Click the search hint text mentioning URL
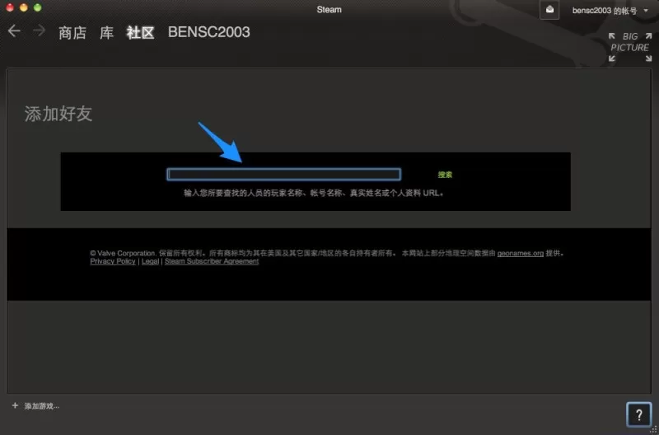The width and height of the screenshot is (659, 435). click(x=314, y=194)
